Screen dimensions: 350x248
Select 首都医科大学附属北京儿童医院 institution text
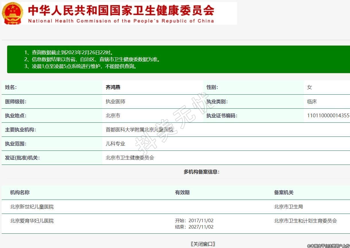click(139, 130)
